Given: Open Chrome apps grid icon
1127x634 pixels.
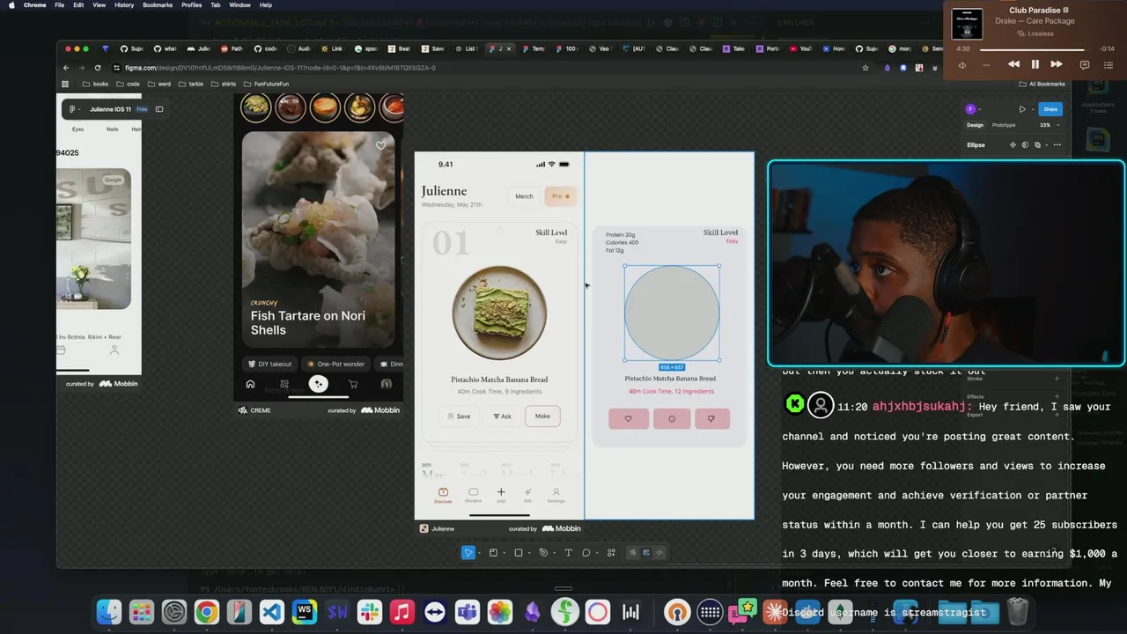Looking at the screenshot, I should click(64, 84).
